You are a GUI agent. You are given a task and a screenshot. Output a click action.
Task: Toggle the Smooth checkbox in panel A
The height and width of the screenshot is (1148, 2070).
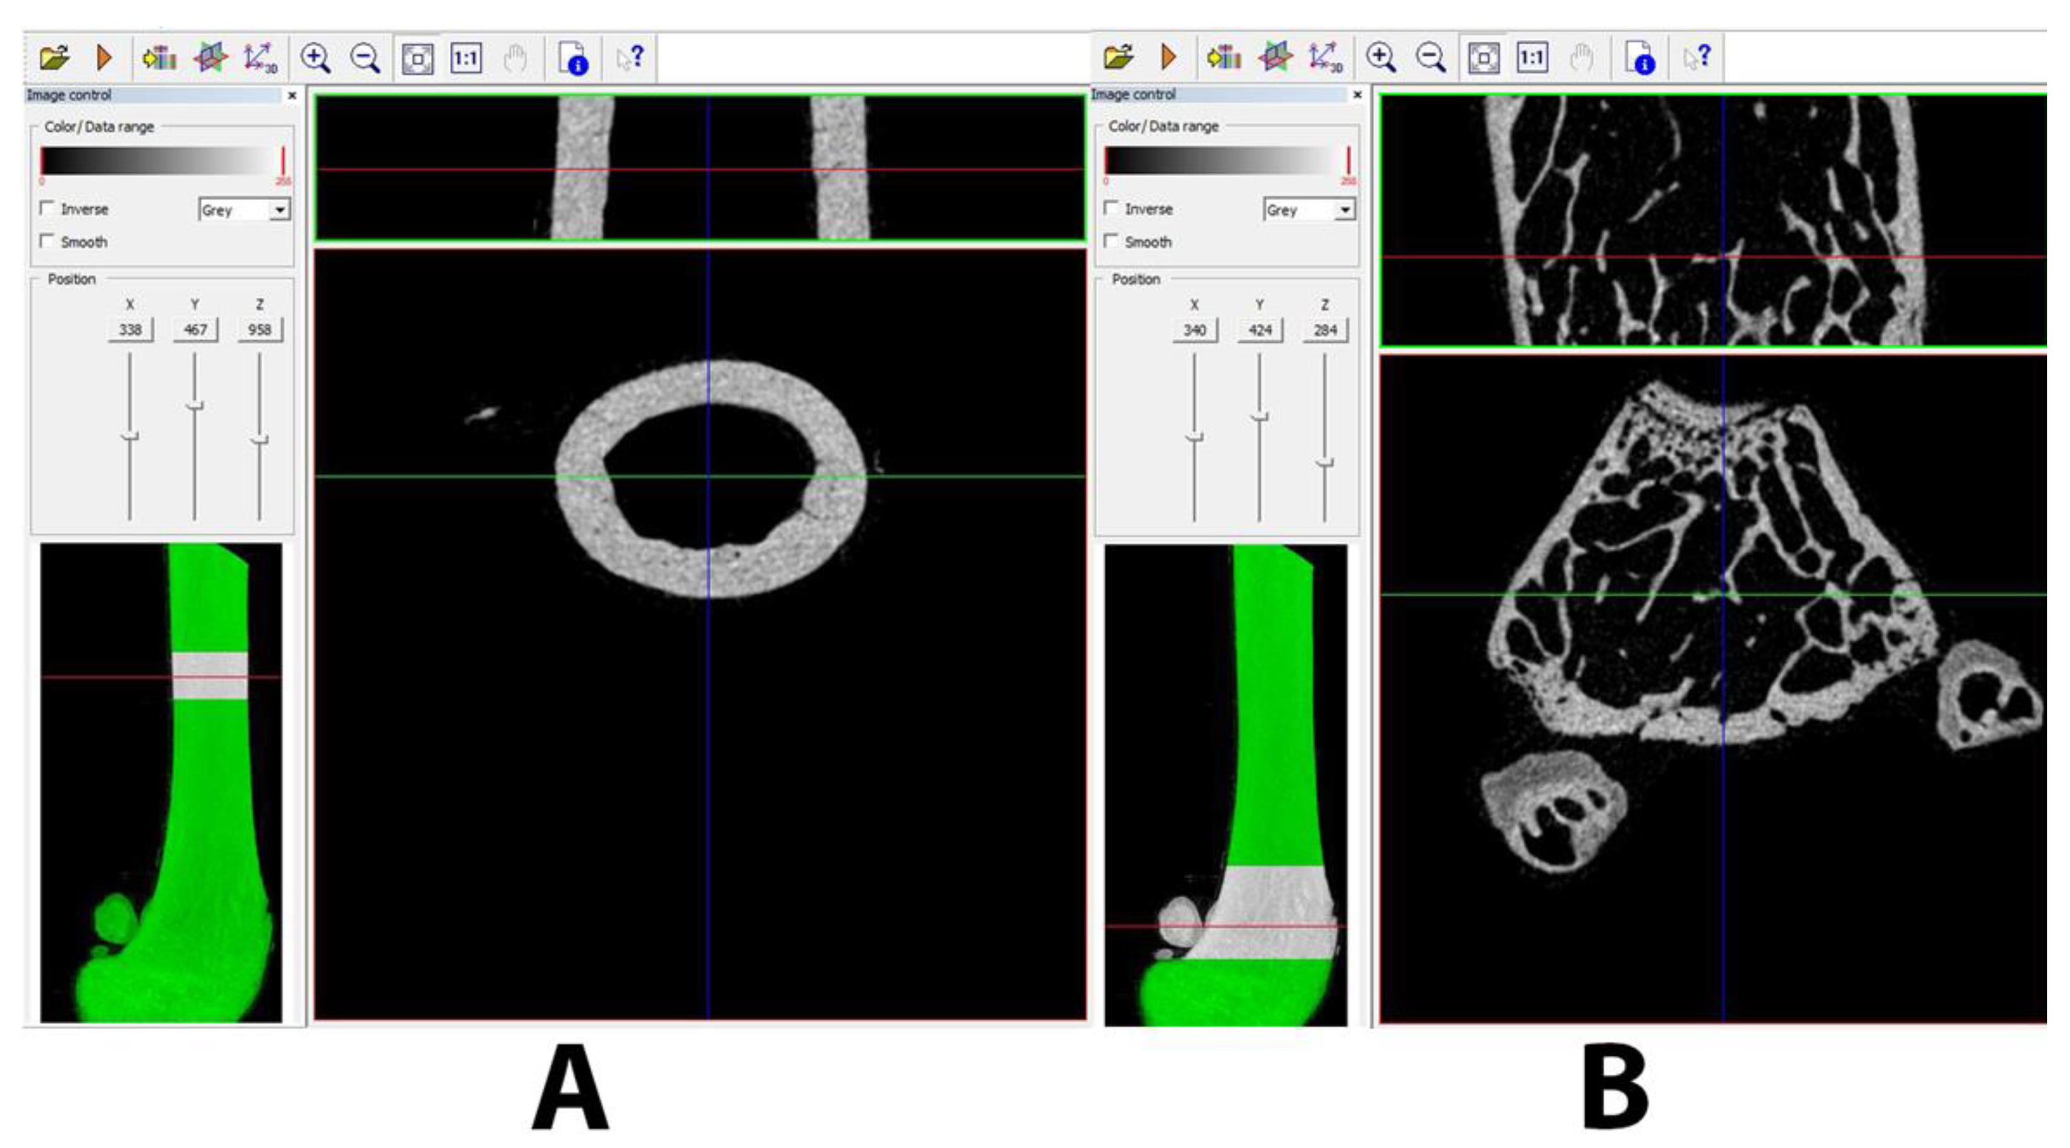pyautogui.click(x=47, y=241)
